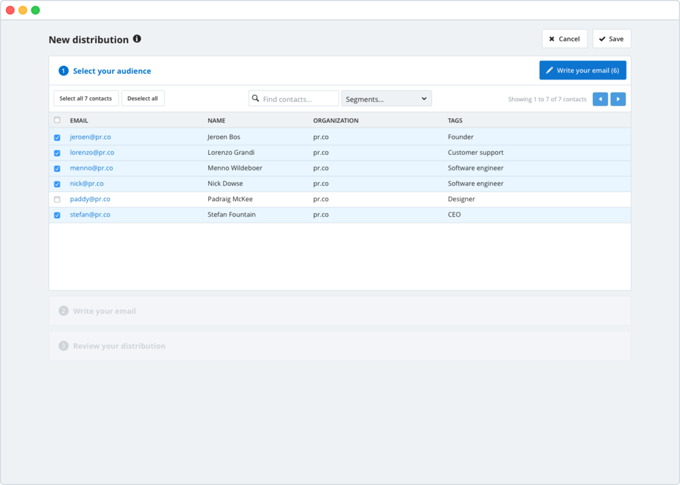Uncheck jeroen@pr.co checkbox
Viewport: 680px width, 485px height.
point(57,137)
